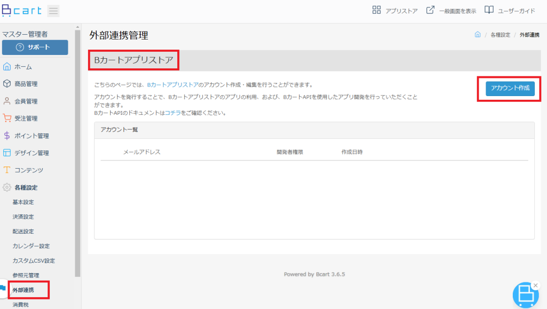Click the blue flag icon near 外部連携
The height and width of the screenshot is (309, 547).
tap(3, 288)
